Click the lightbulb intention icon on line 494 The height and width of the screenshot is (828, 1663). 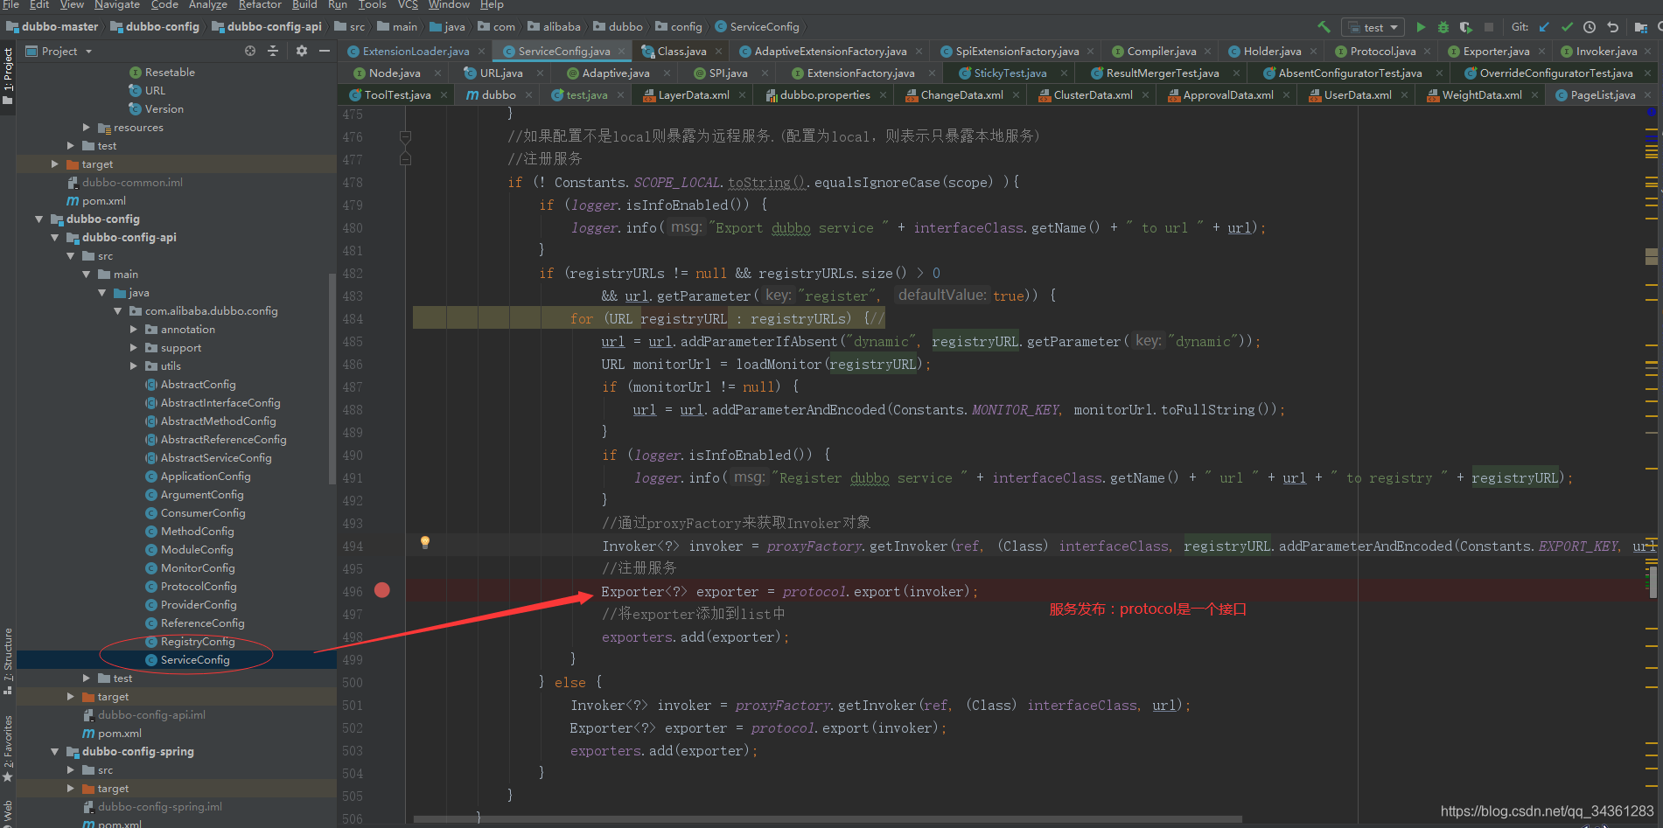[x=425, y=543]
